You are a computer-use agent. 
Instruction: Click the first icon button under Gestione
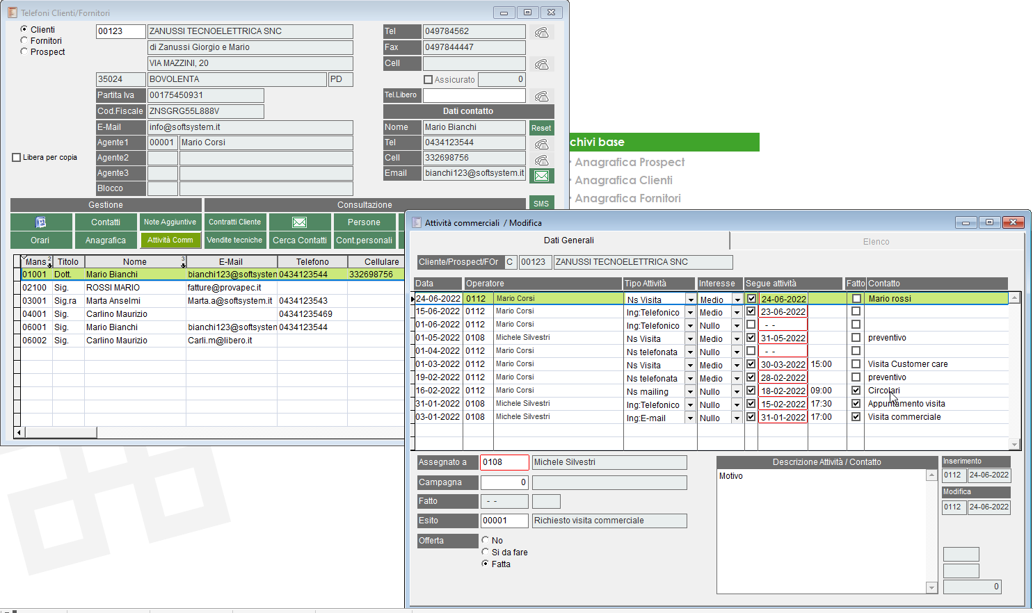(41, 222)
